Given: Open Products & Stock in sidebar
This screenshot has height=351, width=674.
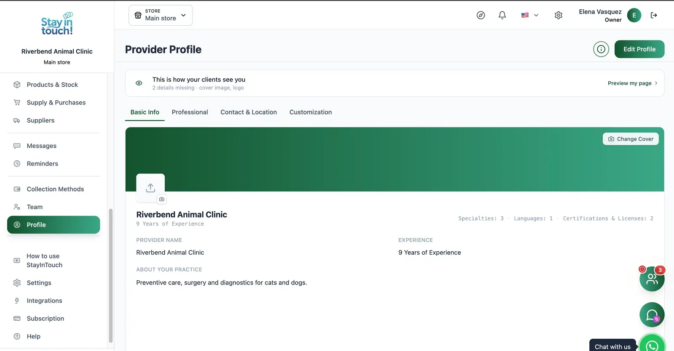Looking at the screenshot, I should coord(53,85).
